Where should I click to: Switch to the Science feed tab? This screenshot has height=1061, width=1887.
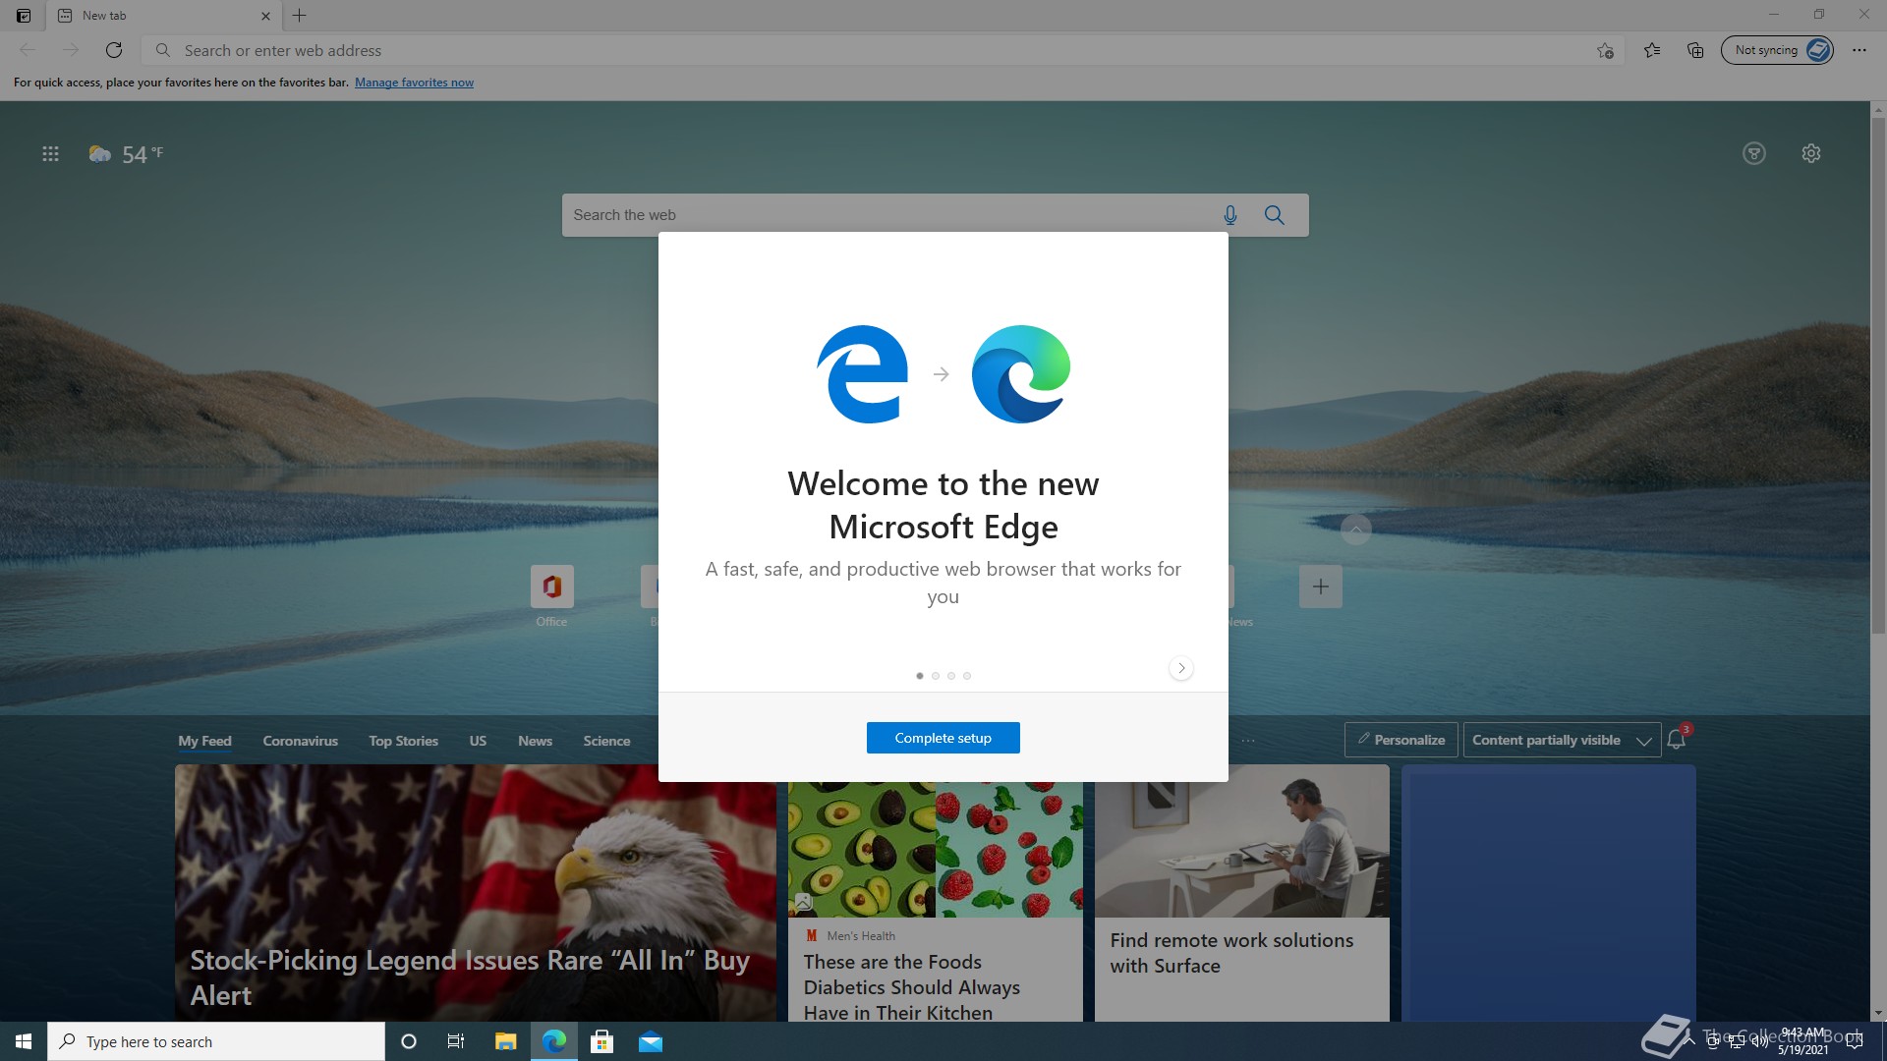606,741
